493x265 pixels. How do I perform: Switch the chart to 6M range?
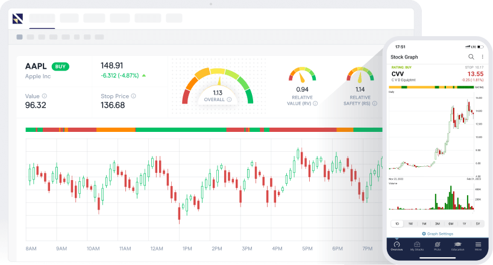point(450,223)
